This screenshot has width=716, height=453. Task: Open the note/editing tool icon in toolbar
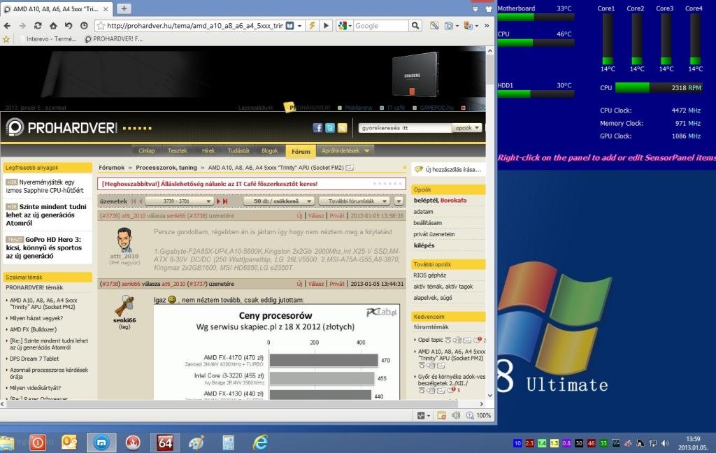[x=434, y=26]
